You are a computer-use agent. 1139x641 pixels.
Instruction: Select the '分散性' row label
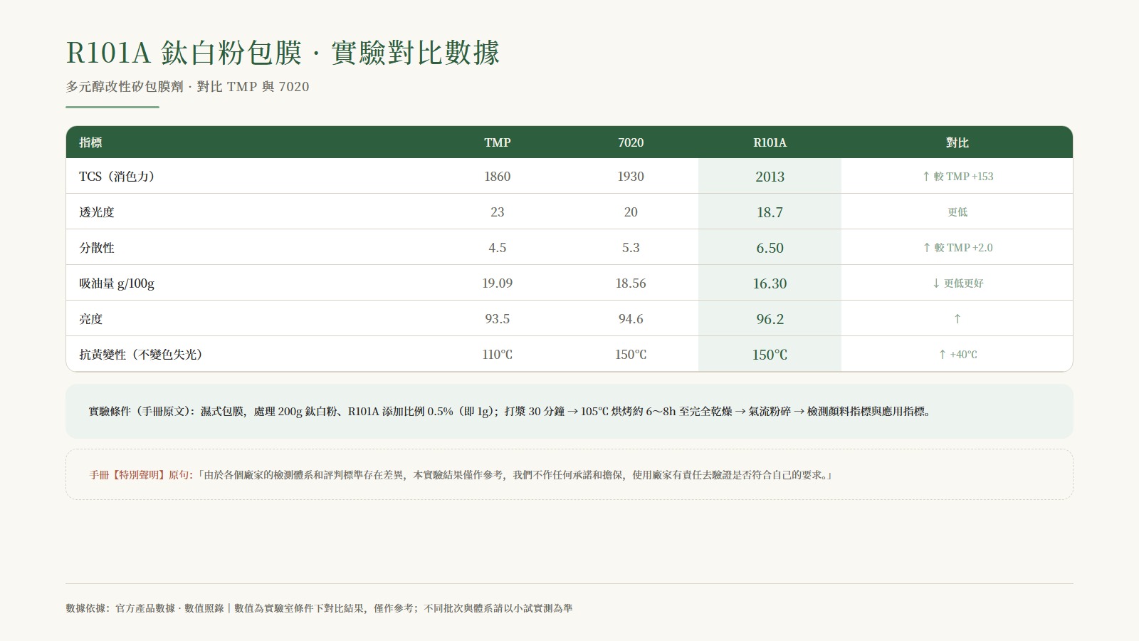(97, 248)
